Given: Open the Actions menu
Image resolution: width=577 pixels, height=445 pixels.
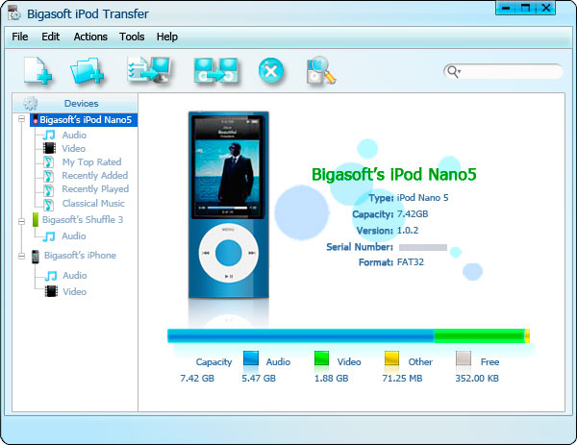Looking at the screenshot, I should click(x=90, y=37).
